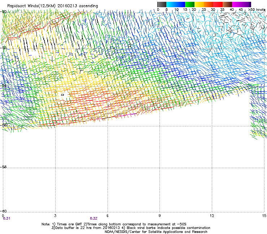This screenshot has height=234, width=267.
Task: Click the '10' legend scale number
Action: point(176,10)
